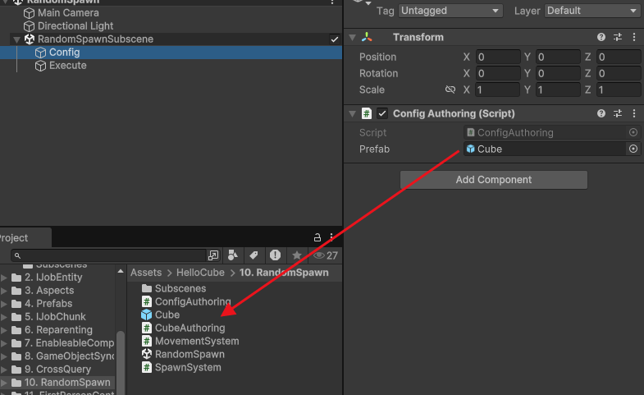The image size is (644, 395).
Task: Open the Search by Type filter icon
Action: pyautogui.click(x=233, y=255)
